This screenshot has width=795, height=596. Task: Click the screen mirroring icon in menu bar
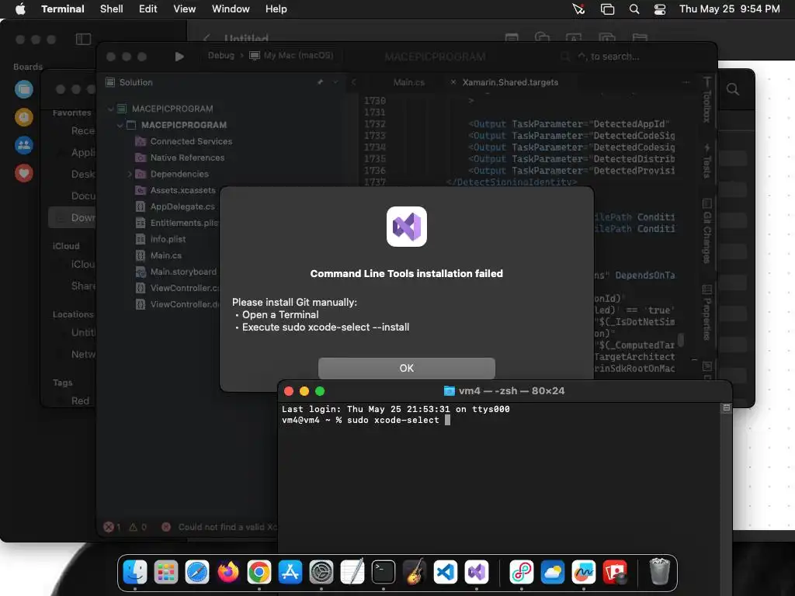point(607,9)
